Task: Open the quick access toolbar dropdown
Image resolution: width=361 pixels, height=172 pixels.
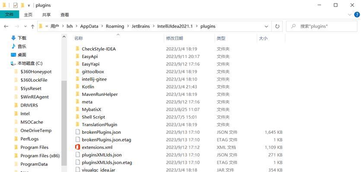Action: (29, 5)
